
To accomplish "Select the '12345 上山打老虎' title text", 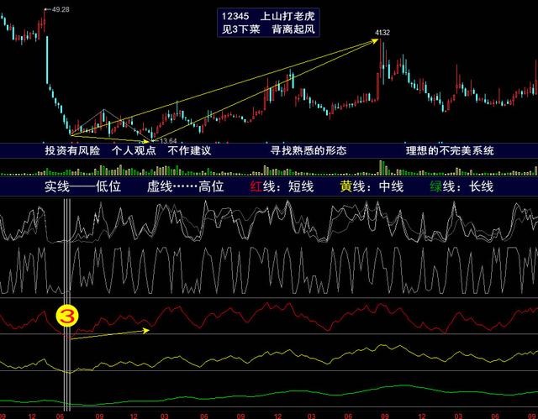I will 268,16.
